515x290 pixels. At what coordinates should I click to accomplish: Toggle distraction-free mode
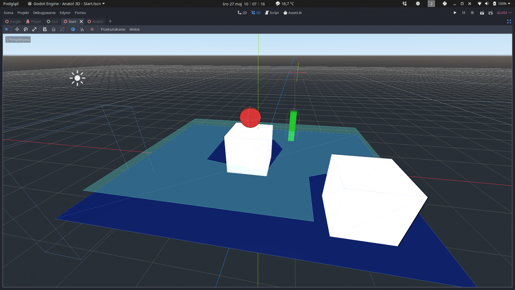click(509, 22)
